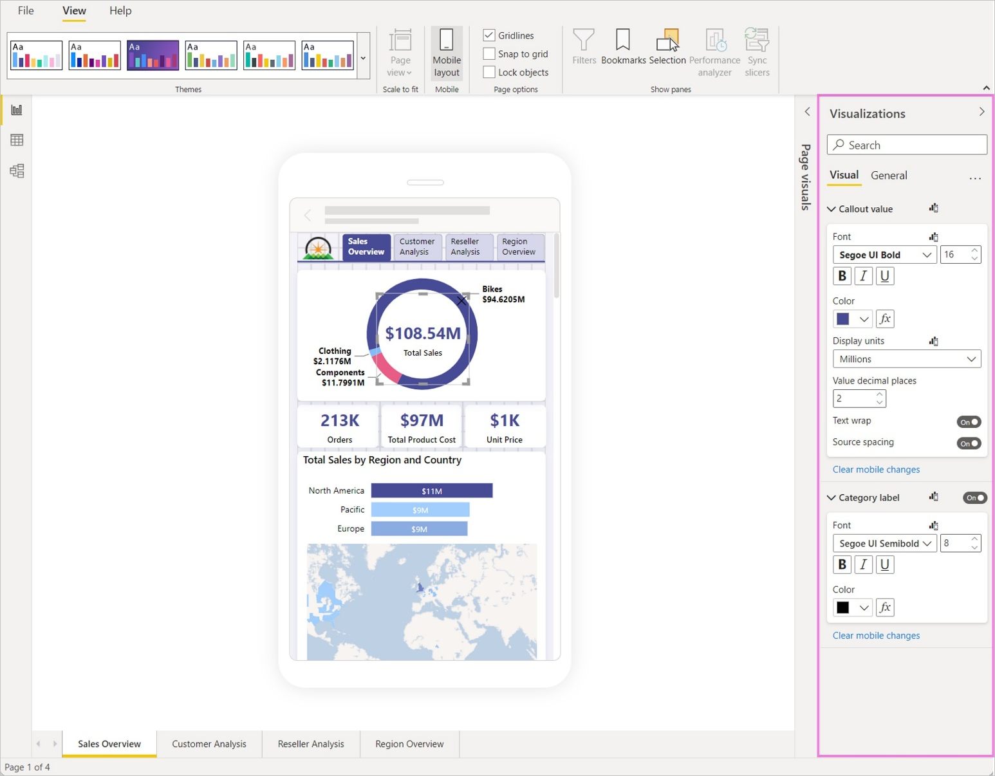The image size is (995, 776).
Task: Click the Search field in Visualizations pane
Action: [906, 145]
